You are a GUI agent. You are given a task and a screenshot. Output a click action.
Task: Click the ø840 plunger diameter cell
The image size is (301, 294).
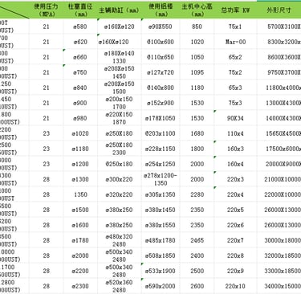click(80, 88)
